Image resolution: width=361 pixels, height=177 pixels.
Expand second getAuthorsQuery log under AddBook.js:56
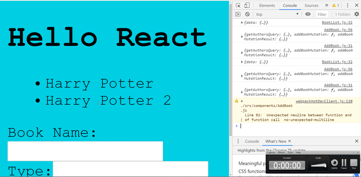coord(242,76)
